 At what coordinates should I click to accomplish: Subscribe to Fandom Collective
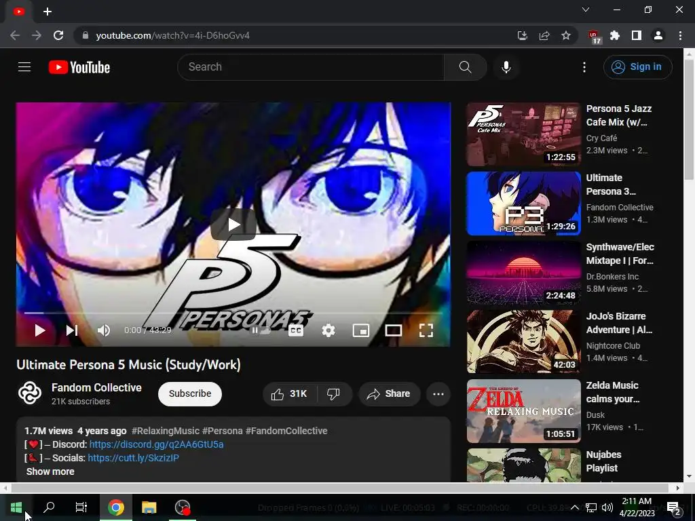[190, 393]
